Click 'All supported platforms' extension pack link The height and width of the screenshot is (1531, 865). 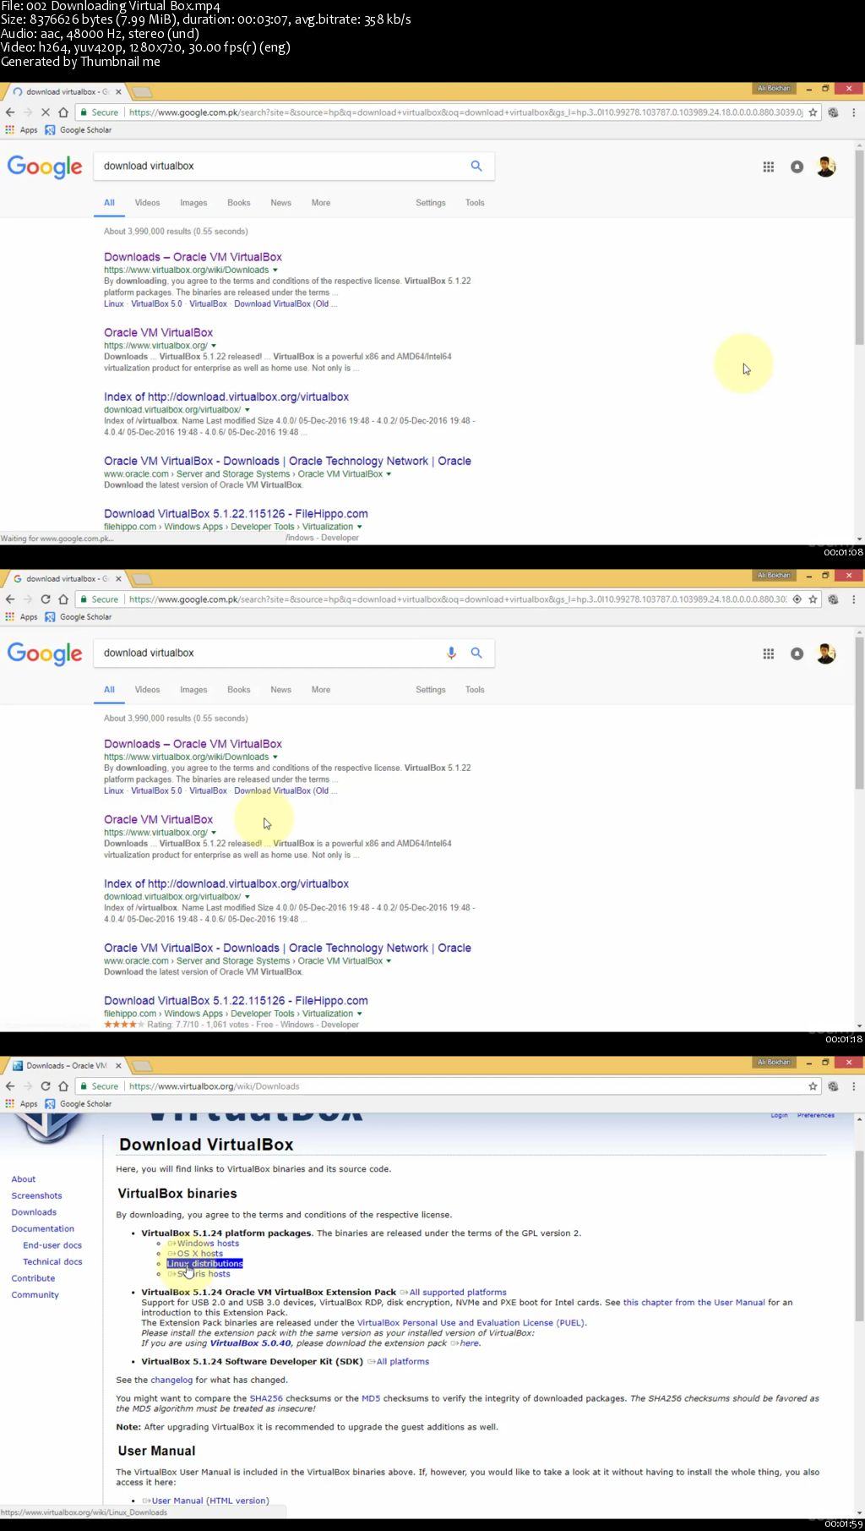point(458,1292)
